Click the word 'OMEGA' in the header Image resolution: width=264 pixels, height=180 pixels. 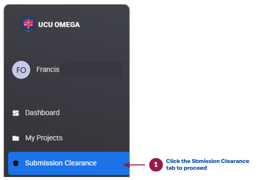(67, 25)
